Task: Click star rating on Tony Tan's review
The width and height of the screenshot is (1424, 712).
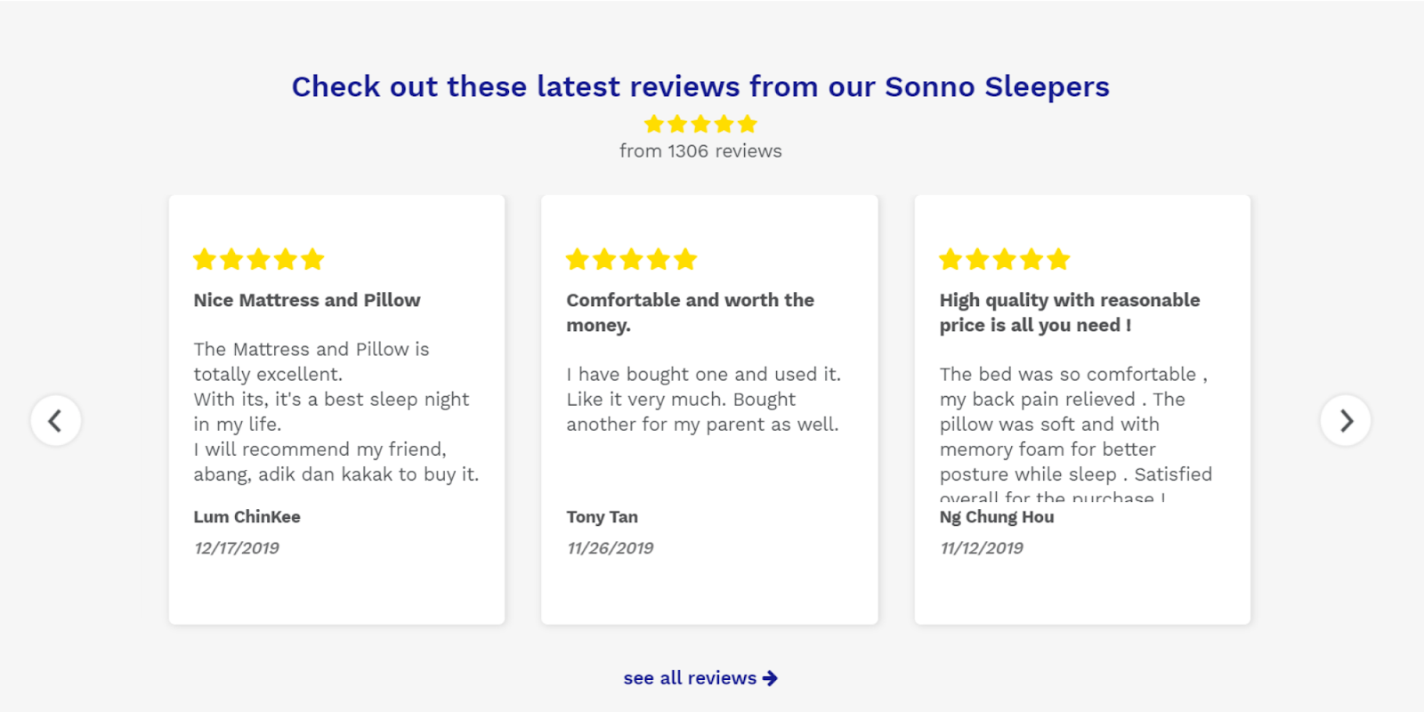Action: tap(632, 260)
